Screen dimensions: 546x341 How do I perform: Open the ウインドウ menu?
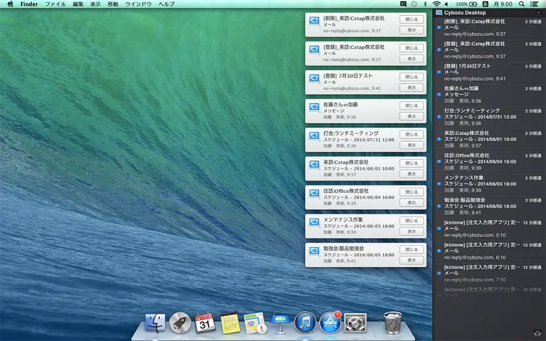[138, 4]
